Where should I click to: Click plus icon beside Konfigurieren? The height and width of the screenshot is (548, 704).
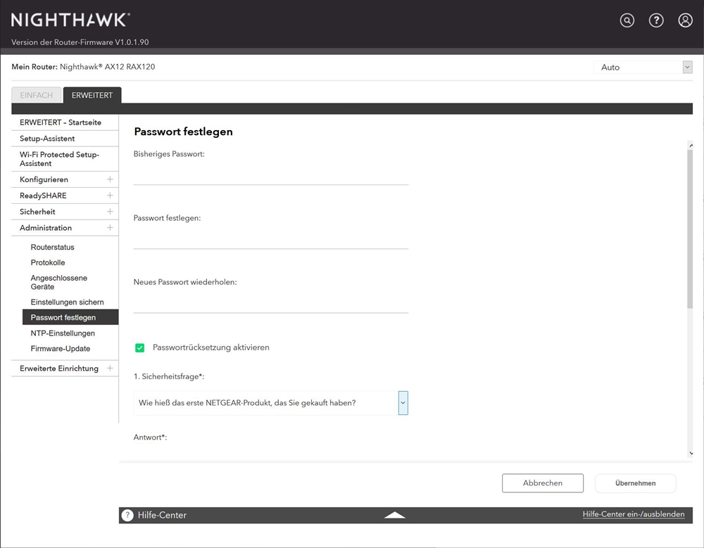110,179
